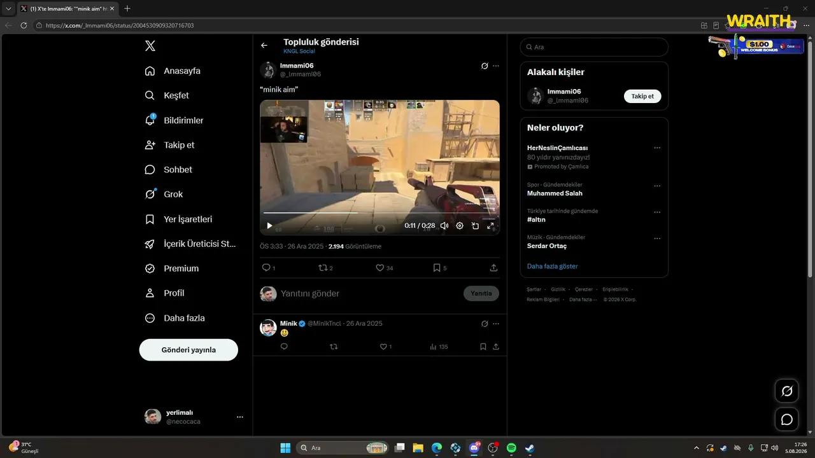Go to X home via logo
Screen dimensions: 815x458
click(150, 46)
